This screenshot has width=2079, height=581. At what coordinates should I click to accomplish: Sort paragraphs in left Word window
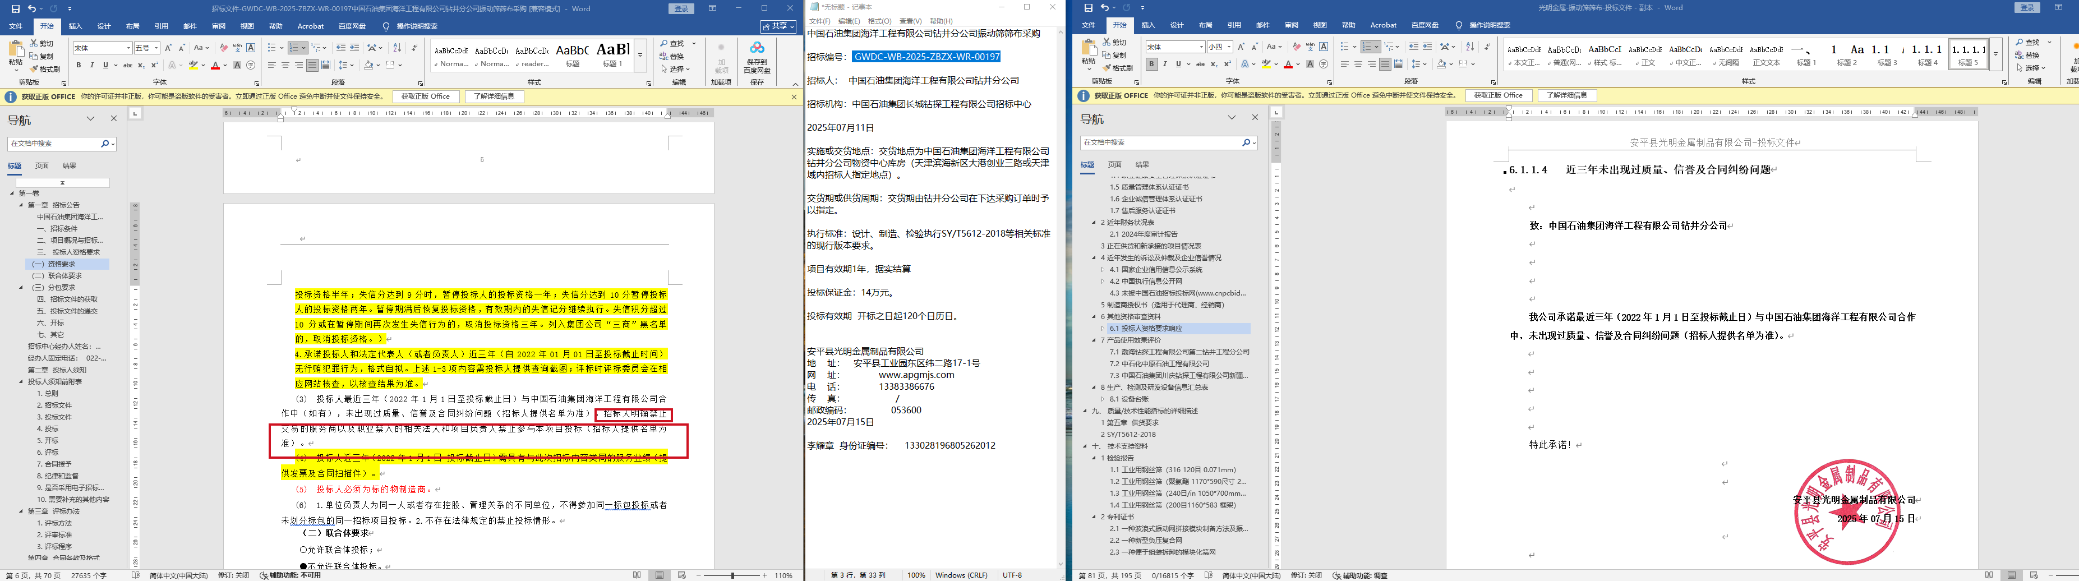(397, 48)
